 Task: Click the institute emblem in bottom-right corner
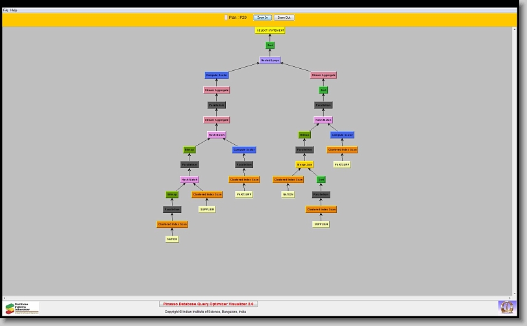click(506, 306)
